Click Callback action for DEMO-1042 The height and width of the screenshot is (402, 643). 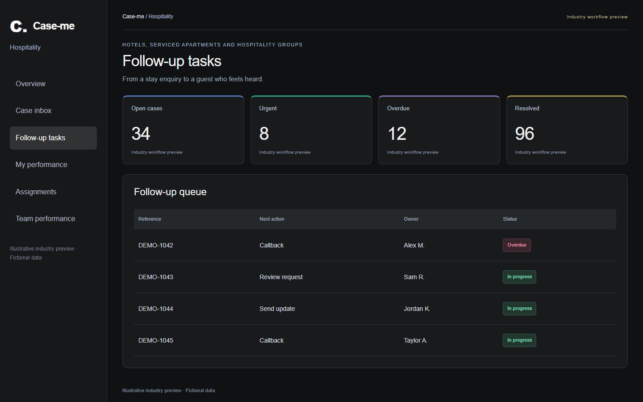pyautogui.click(x=271, y=246)
